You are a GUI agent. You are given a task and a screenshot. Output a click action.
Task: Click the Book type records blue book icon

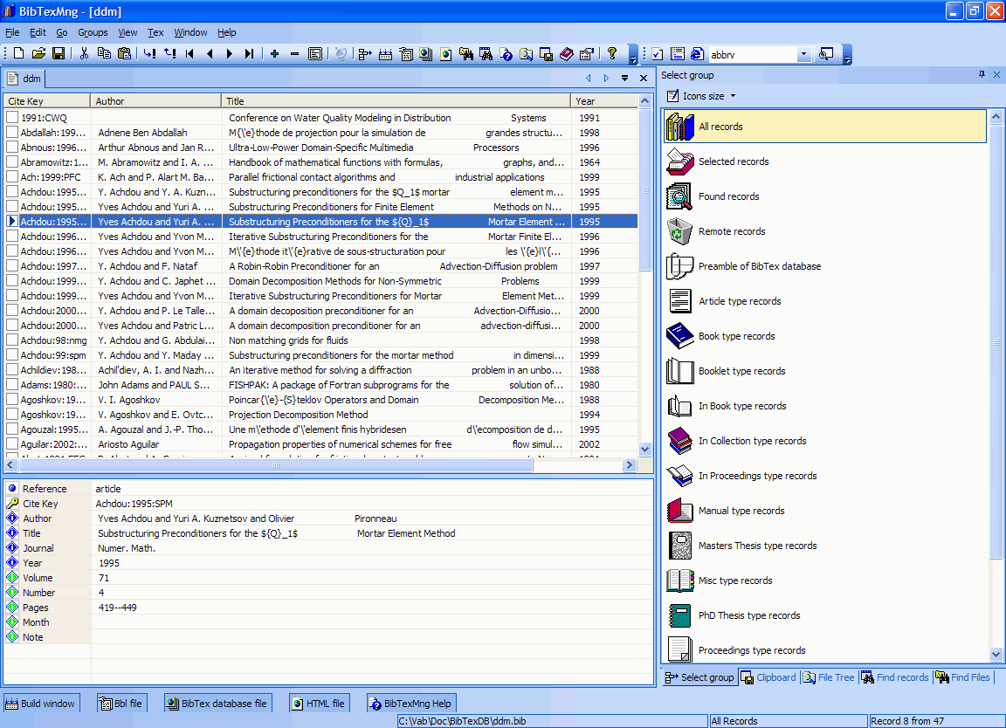point(680,336)
